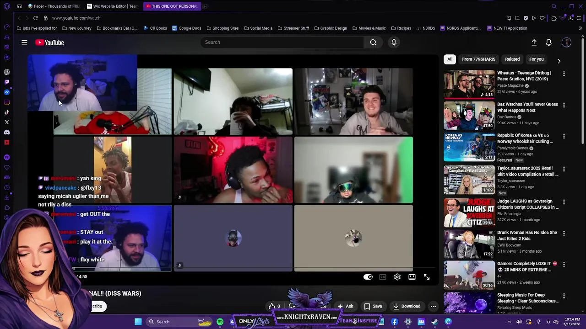
Task: Open CR Books bookmark
Action: [x=155, y=28]
